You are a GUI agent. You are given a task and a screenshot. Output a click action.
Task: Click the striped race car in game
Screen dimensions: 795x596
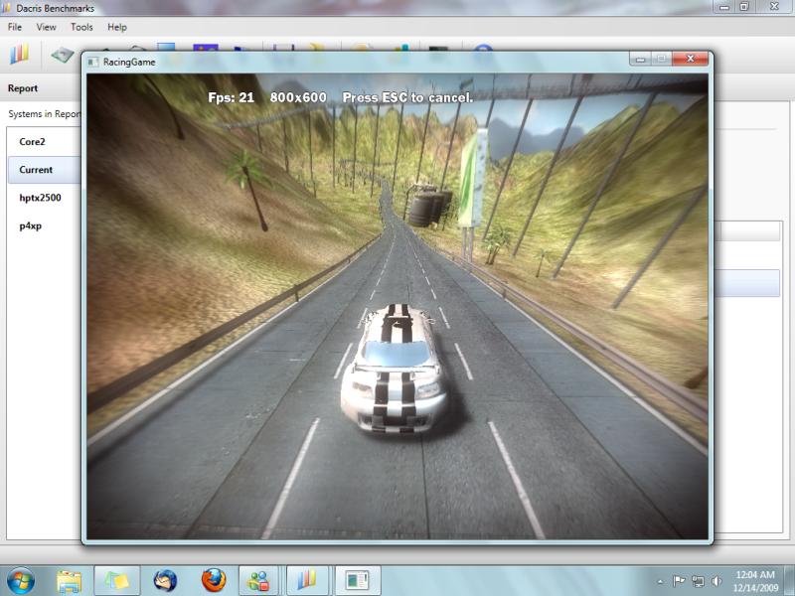coord(395,368)
